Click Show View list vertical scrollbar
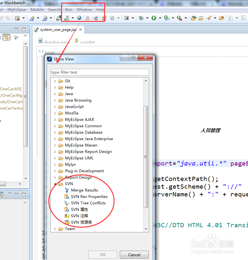The height and width of the screenshot is (260, 248). 146,157
